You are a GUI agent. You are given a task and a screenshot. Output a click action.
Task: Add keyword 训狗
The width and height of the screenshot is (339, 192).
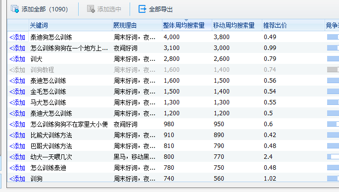[x=17, y=179]
